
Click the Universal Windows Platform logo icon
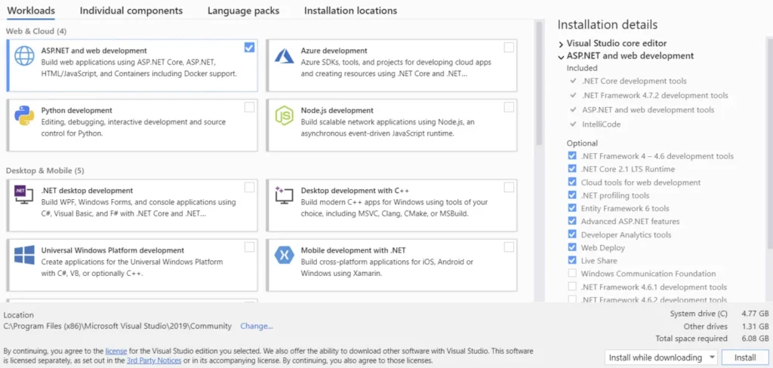click(24, 256)
